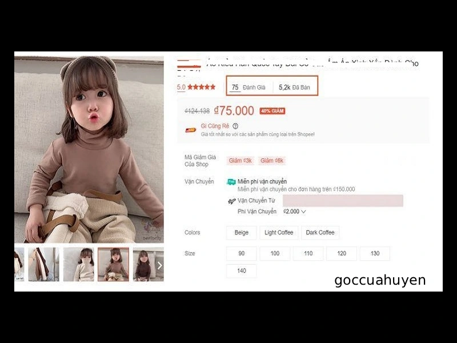
Task: Open thumbnail of girl in cream turtleneck
Action: (x=79, y=265)
